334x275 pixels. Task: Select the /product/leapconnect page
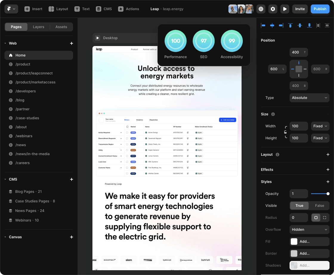34,73
